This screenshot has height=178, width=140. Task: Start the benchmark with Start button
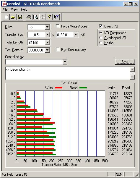click(x=125, y=62)
